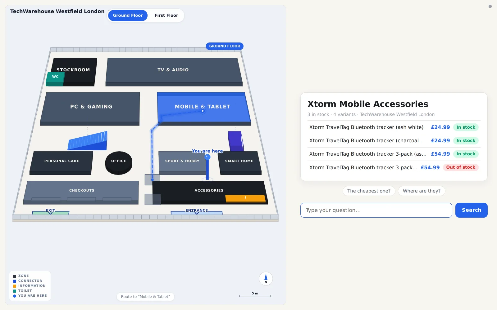Screen dimensions: 497x310
Task: Click the Exit door marker
Action: click(x=50, y=211)
